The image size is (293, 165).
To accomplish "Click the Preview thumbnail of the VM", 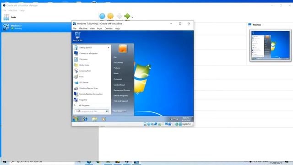I will coord(271,45).
